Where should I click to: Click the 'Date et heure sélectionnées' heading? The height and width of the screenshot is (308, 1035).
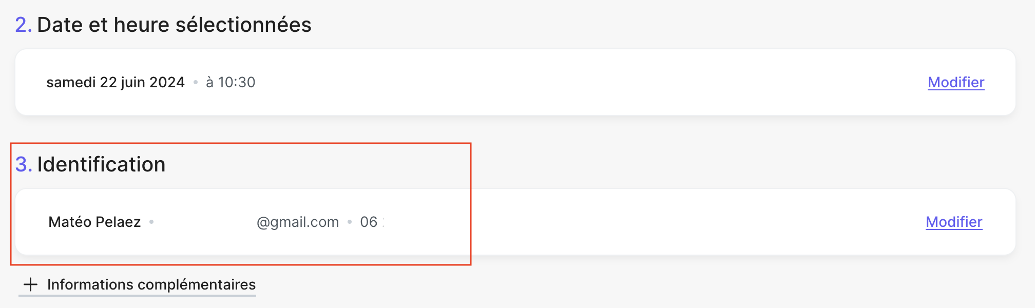(x=174, y=25)
